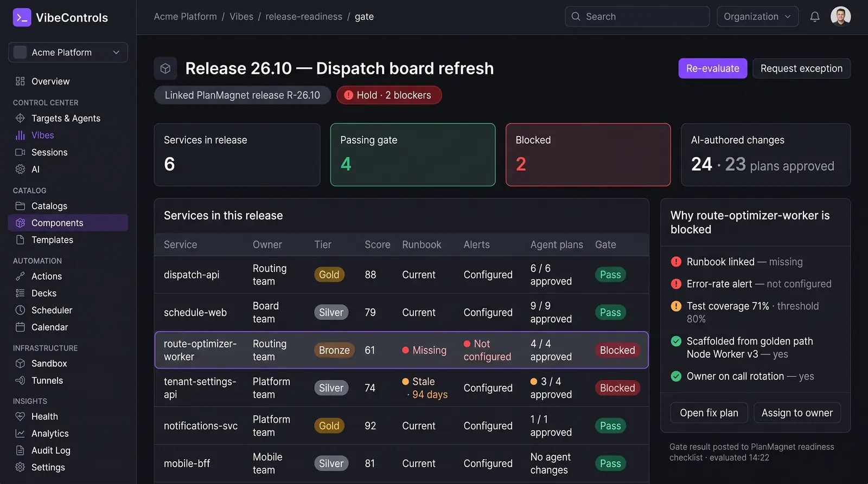The width and height of the screenshot is (868, 484).
Task: Click the notifications bell icon
Action: tap(814, 17)
